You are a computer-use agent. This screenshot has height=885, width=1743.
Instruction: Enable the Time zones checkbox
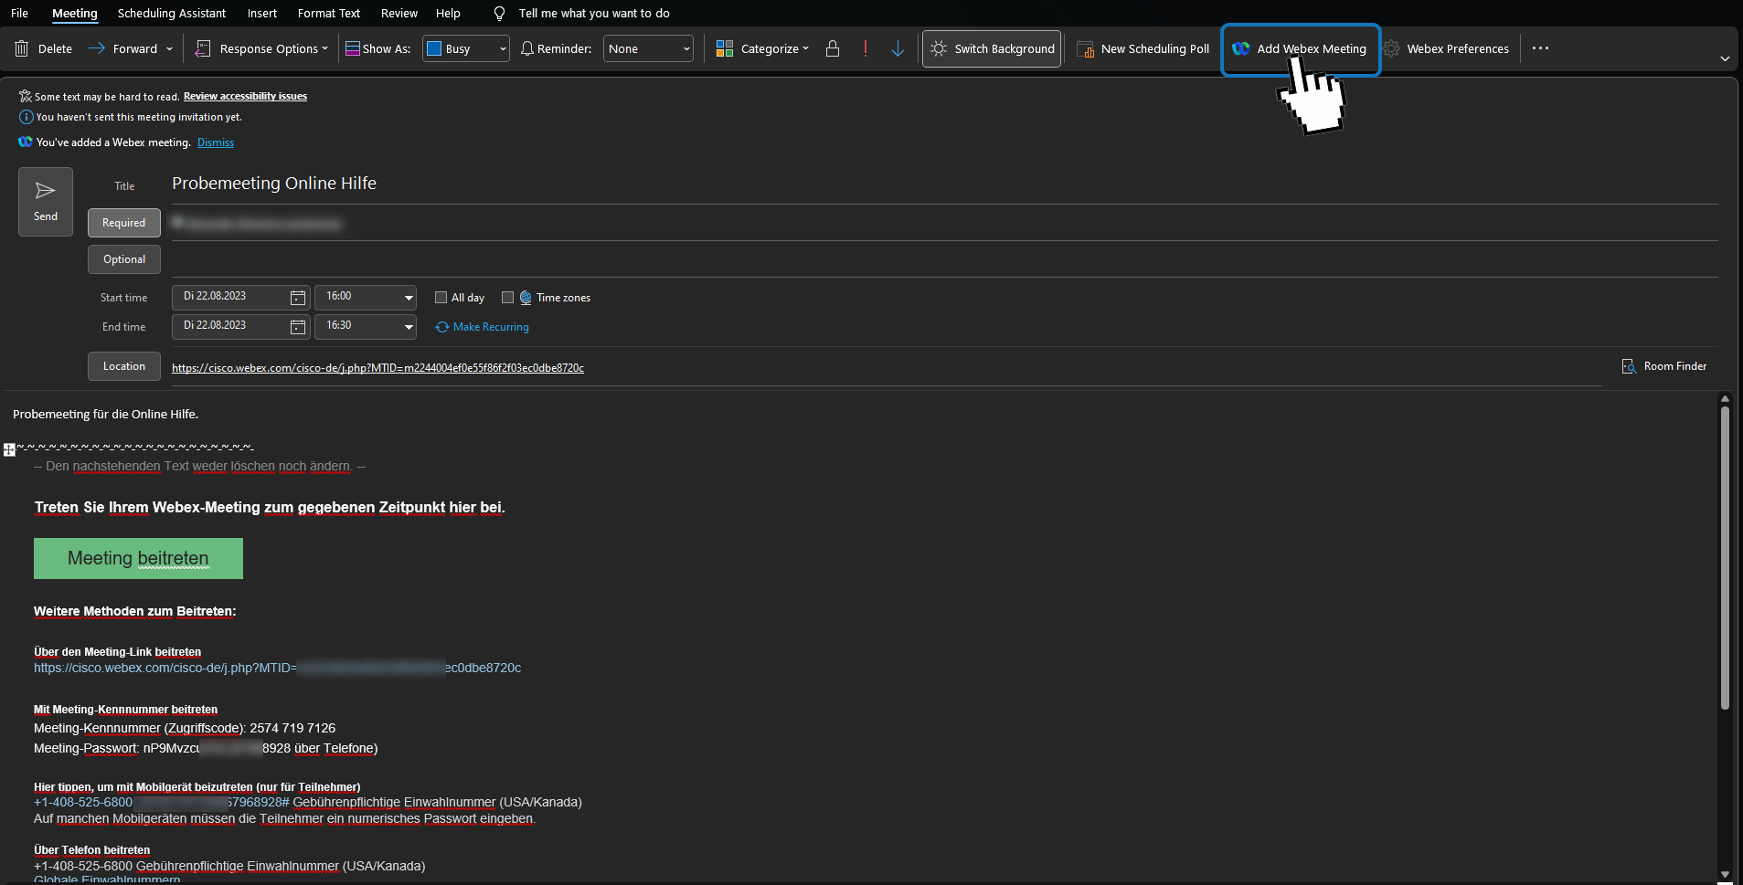coord(507,298)
